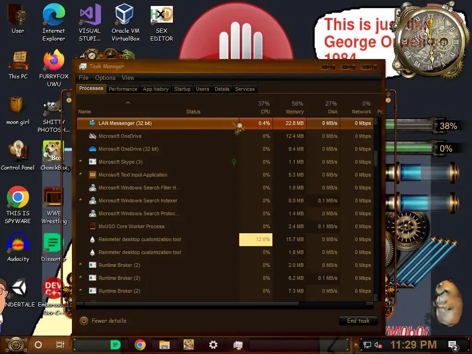The width and height of the screenshot is (472, 354).
Task: Select the LAN Messenger process icon
Action: pyautogui.click(x=92, y=123)
